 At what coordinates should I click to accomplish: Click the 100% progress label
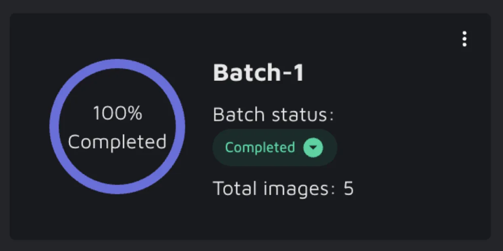coord(117,113)
